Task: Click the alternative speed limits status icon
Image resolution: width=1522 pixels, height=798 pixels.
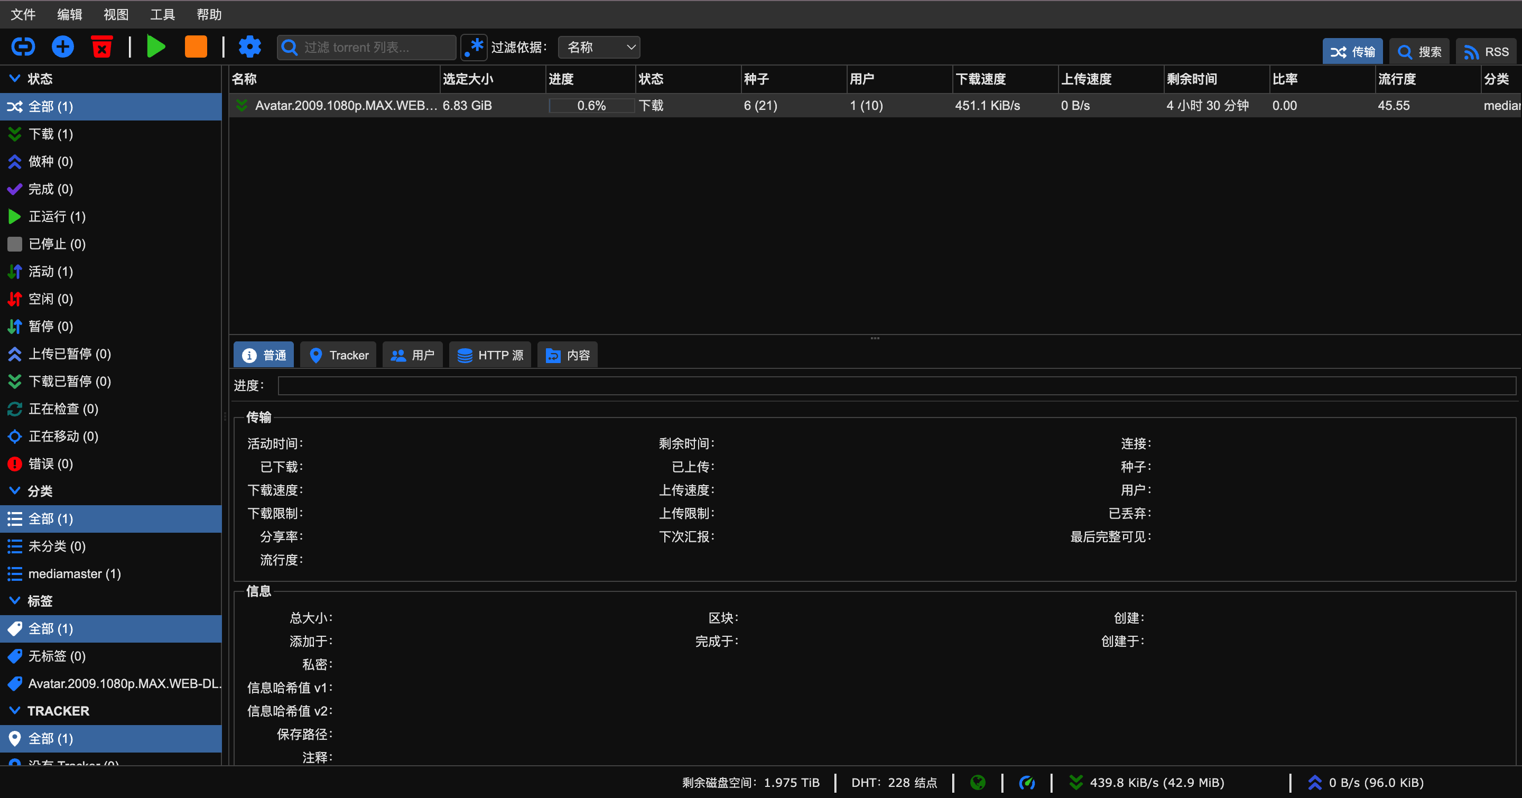Action: pos(1027,783)
